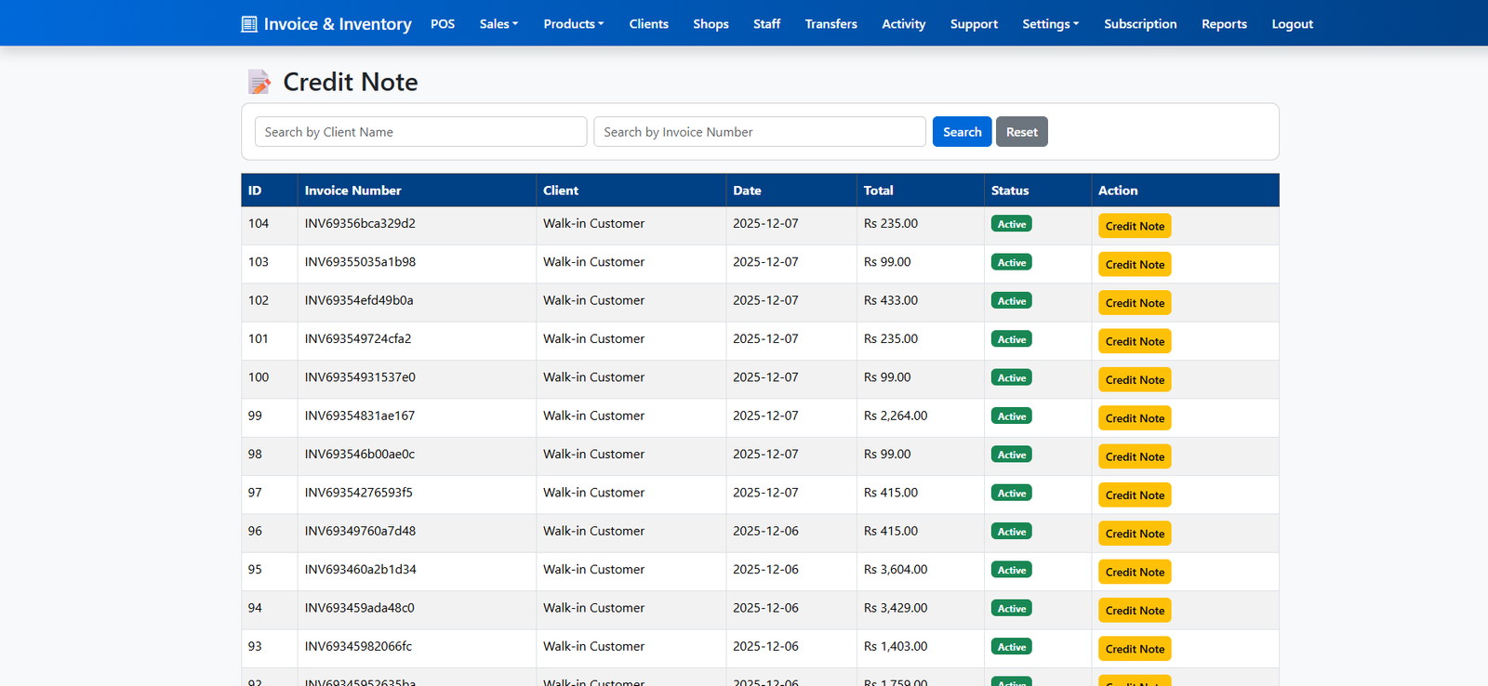The image size is (1488, 686).
Task: Create Credit Note for invoice ID 97
Action: 1135,495
